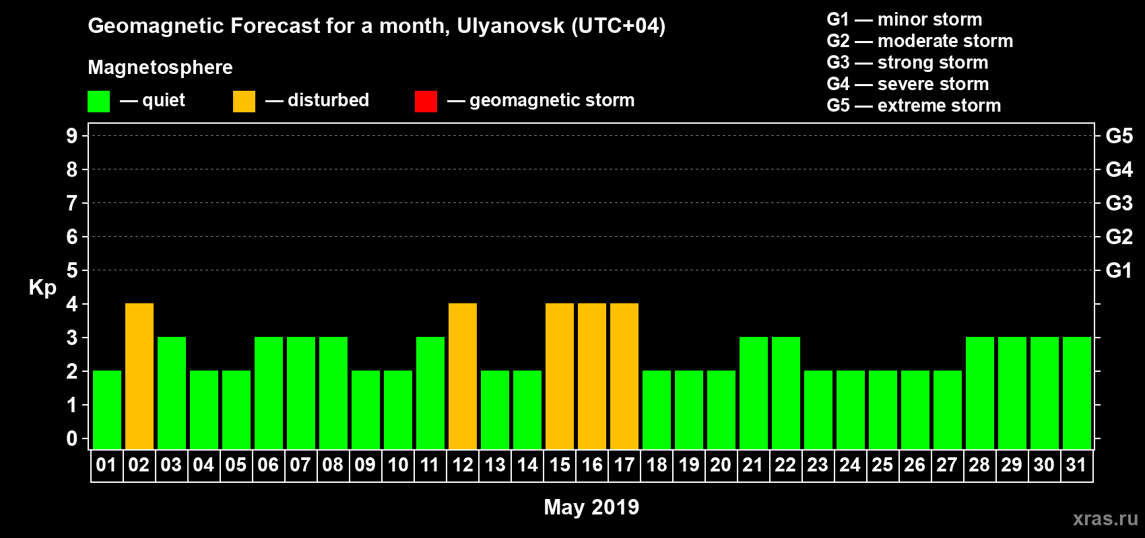Click the orange bar for day 16

point(592,377)
